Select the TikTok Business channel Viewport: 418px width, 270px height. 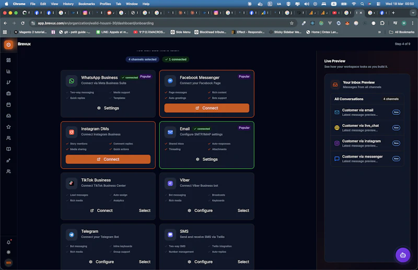[x=145, y=210]
